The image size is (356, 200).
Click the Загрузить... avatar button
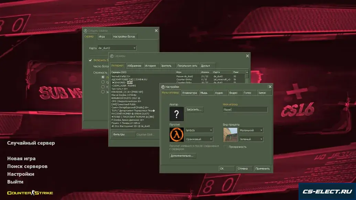(194, 110)
